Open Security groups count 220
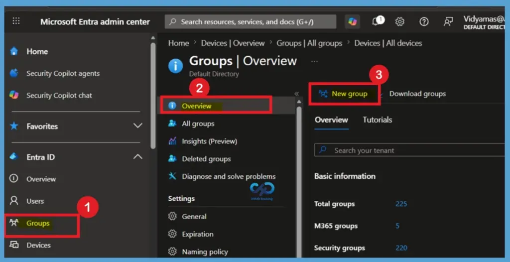Screen dimensions: 510x262 coord(401,248)
